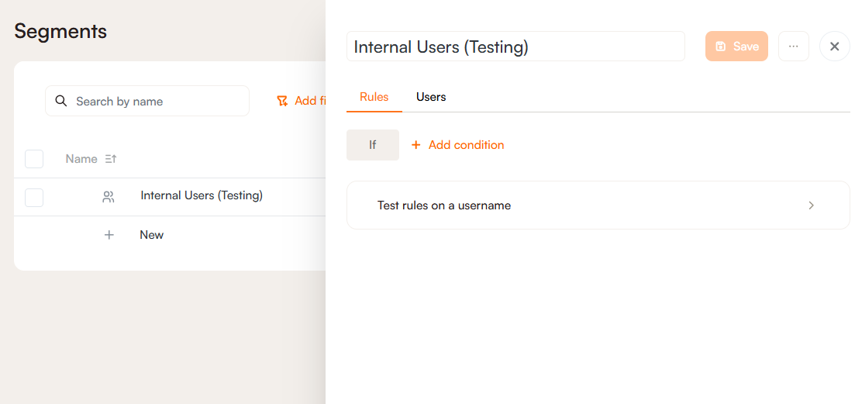Click the Add condition link
855x404 pixels.
coord(466,145)
